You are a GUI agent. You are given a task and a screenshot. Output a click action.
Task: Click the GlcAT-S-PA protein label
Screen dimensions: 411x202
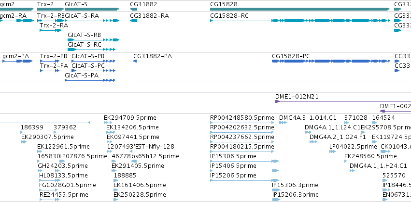click(82, 76)
